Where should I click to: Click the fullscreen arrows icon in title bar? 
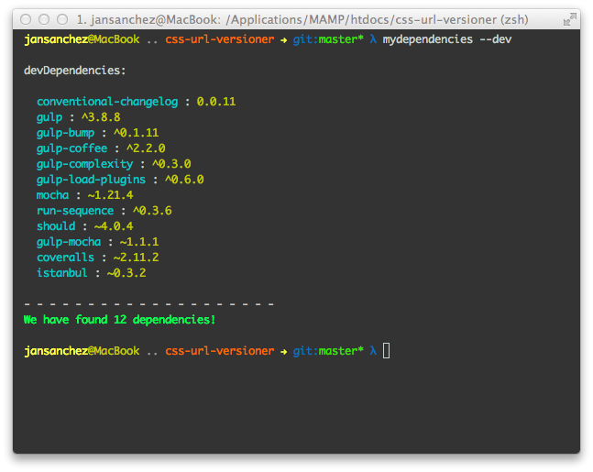pos(569,19)
